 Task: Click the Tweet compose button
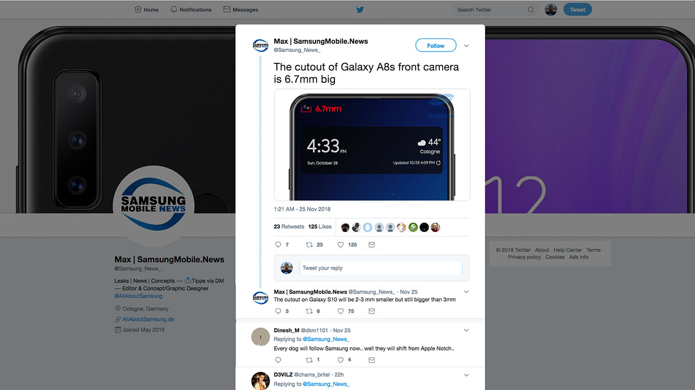(x=577, y=10)
